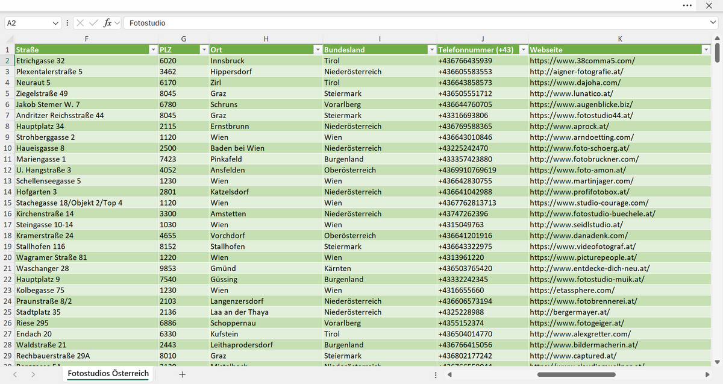Screen dimensions: 723x384
Task: Click the horizontal scrollbar thumb
Action: (x=576, y=374)
